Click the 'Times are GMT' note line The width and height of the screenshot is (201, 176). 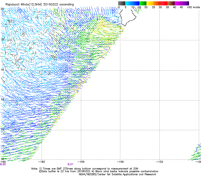click(85, 169)
